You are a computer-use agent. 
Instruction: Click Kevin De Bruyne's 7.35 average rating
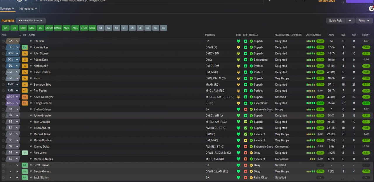(x=366, y=97)
